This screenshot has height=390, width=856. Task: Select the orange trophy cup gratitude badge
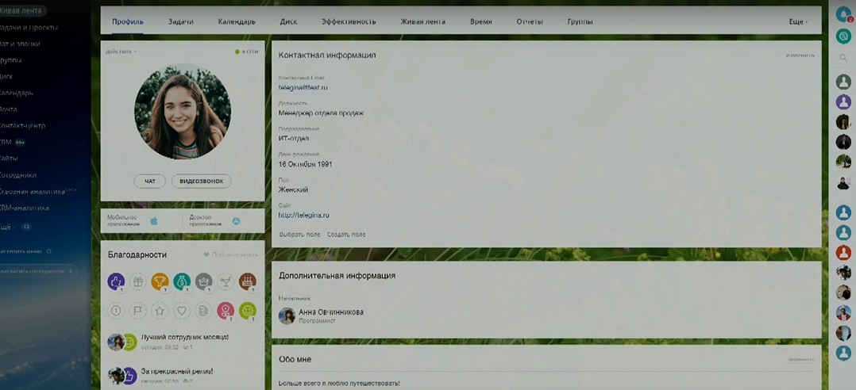click(x=160, y=281)
